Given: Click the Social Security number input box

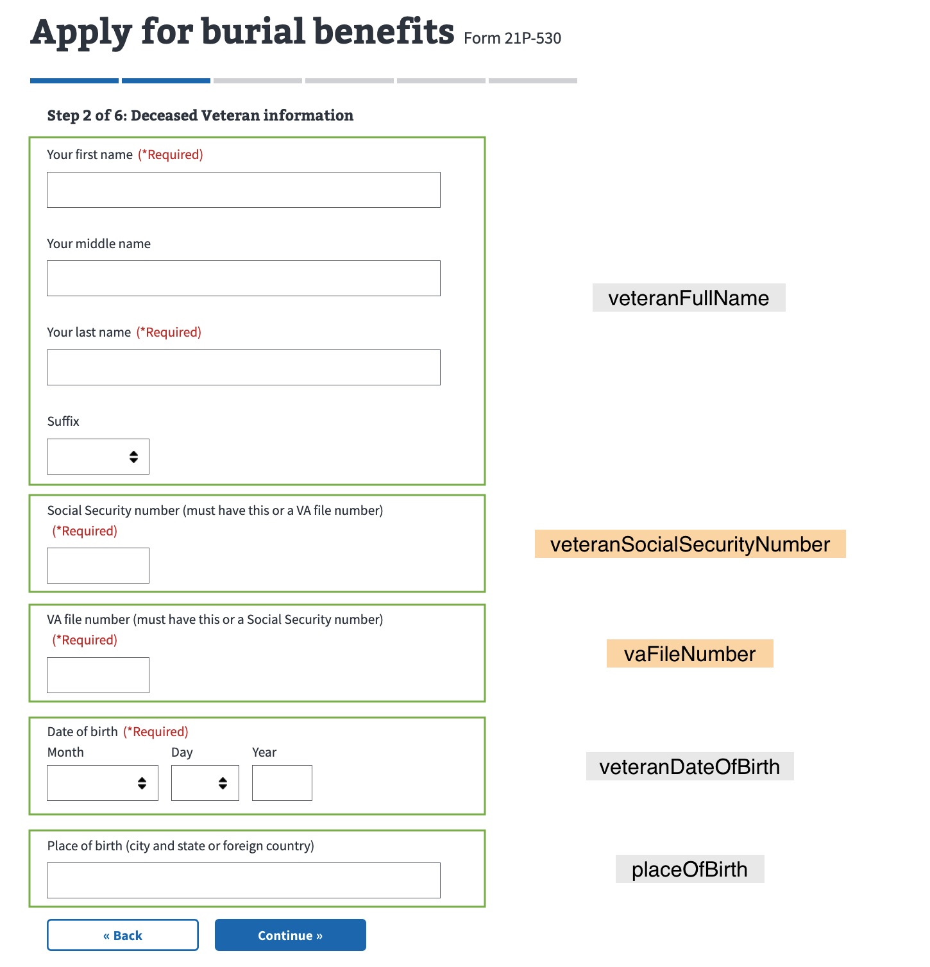Looking at the screenshot, I should [97, 565].
